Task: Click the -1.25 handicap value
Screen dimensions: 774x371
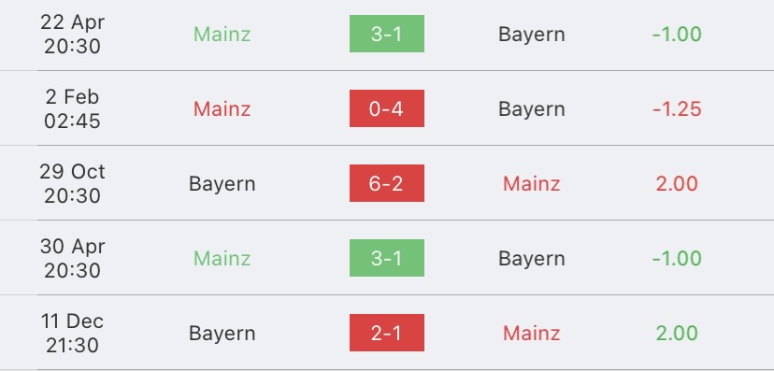Action: point(677,108)
